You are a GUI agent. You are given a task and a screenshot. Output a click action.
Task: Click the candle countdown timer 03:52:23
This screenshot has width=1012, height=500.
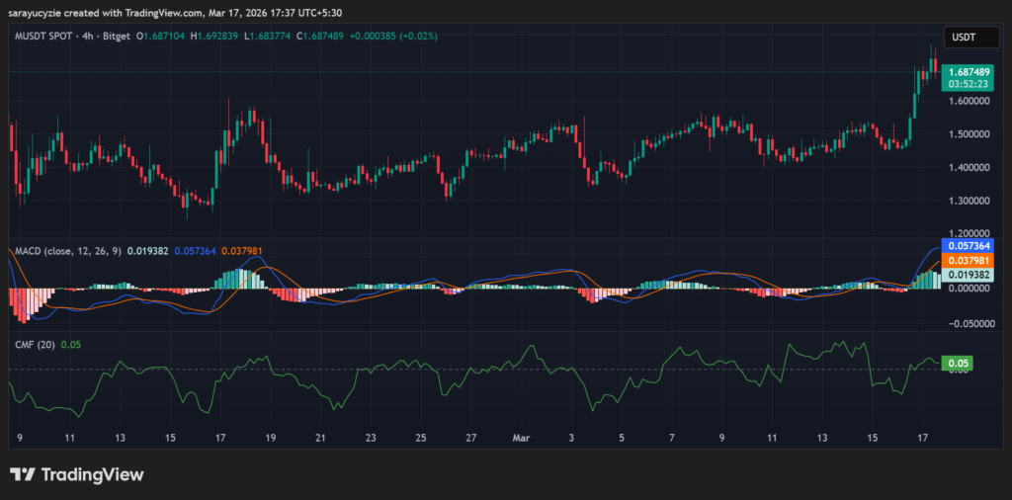[x=969, y=85]
